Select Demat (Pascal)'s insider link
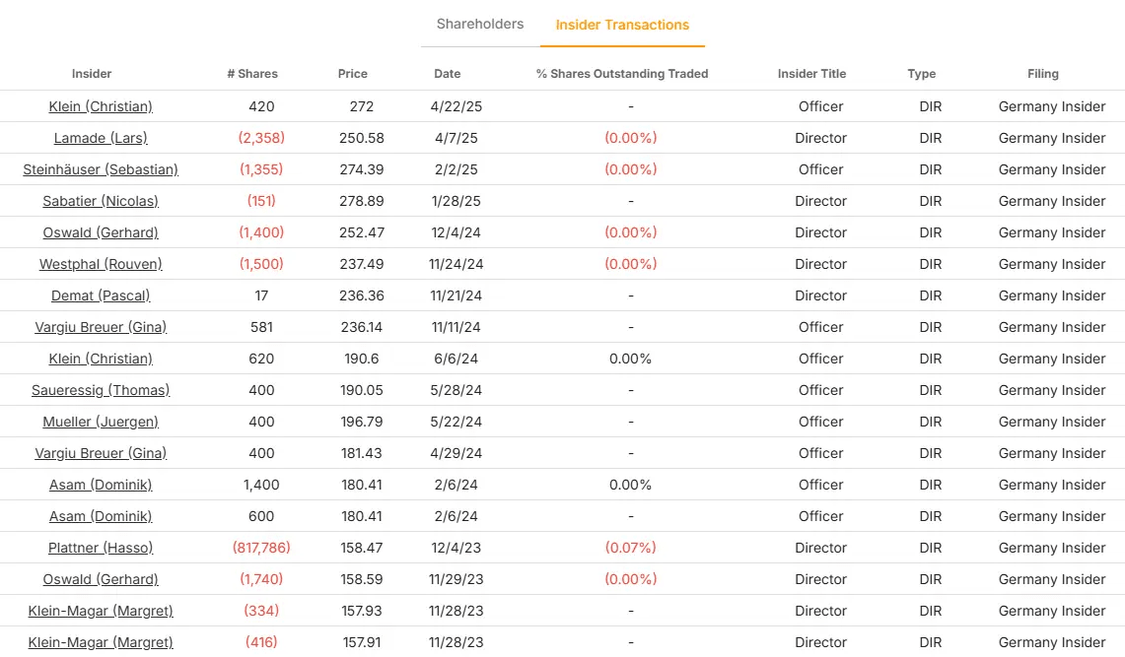This screenshot has width=1125, height=657. tap(100, 296)
